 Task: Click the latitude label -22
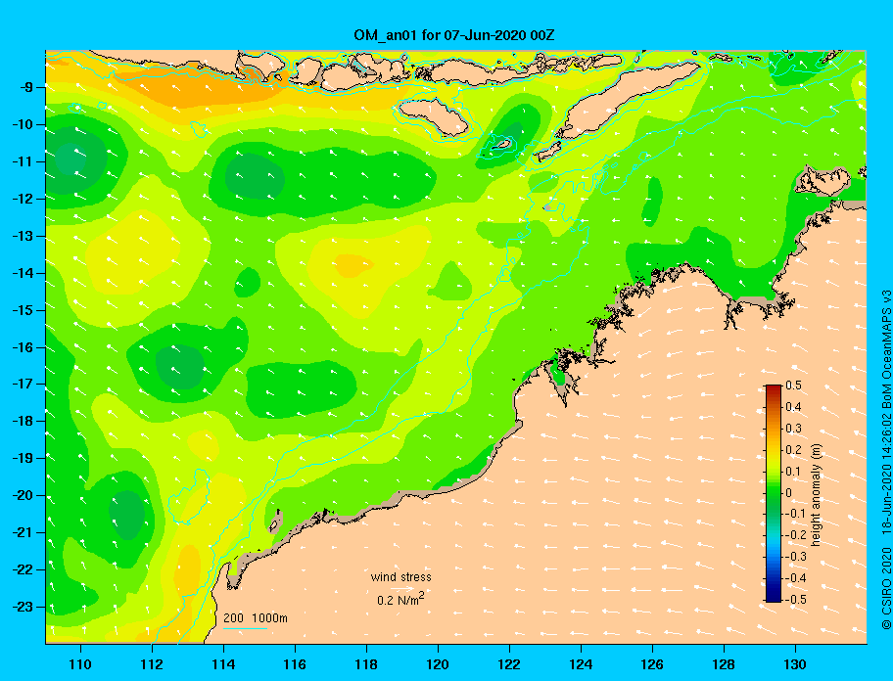(23, 569)
